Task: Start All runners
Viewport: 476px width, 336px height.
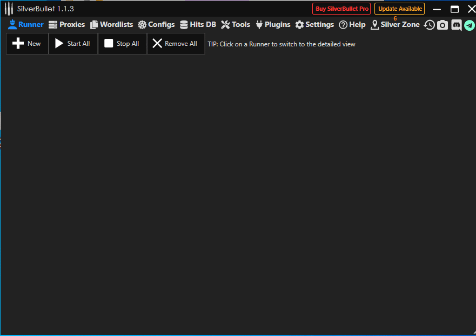Action: click(73, 44)
